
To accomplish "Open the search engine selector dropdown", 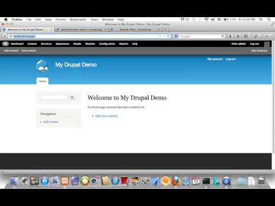I will [x=176, y=36].
